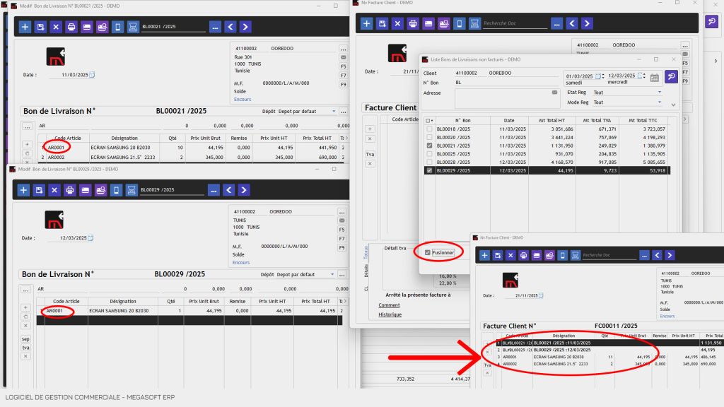Go to previous document in BL00029 window
This screenshot has width=724, height=407.
pos(229,189)
